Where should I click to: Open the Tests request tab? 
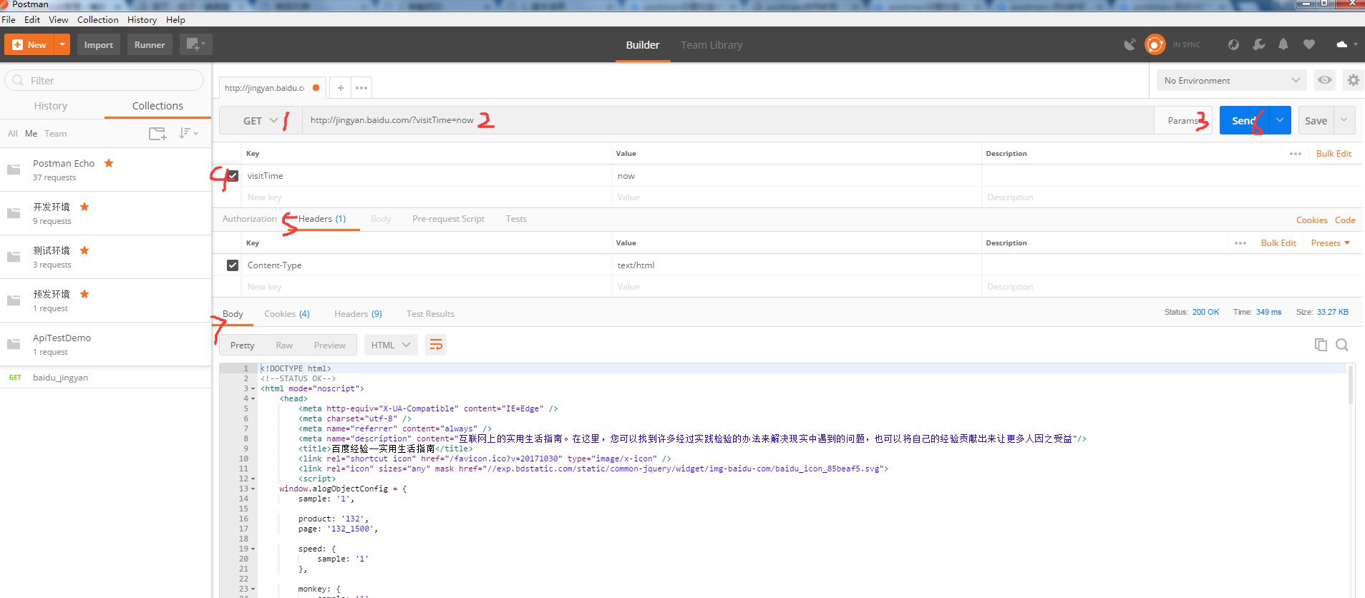516,219
